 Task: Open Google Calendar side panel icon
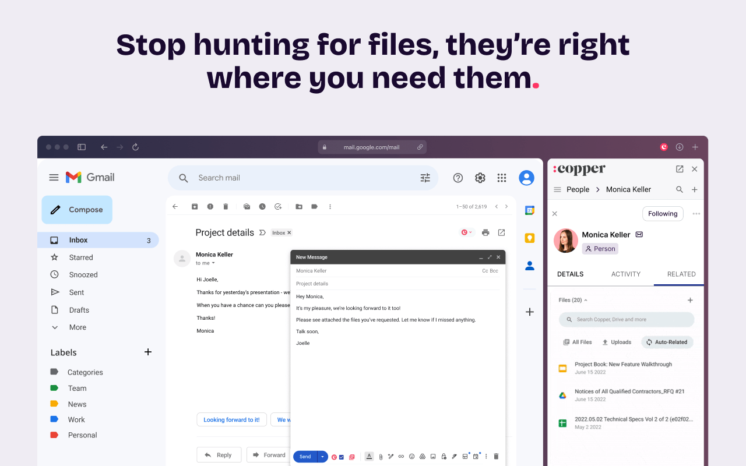[530, 210]
